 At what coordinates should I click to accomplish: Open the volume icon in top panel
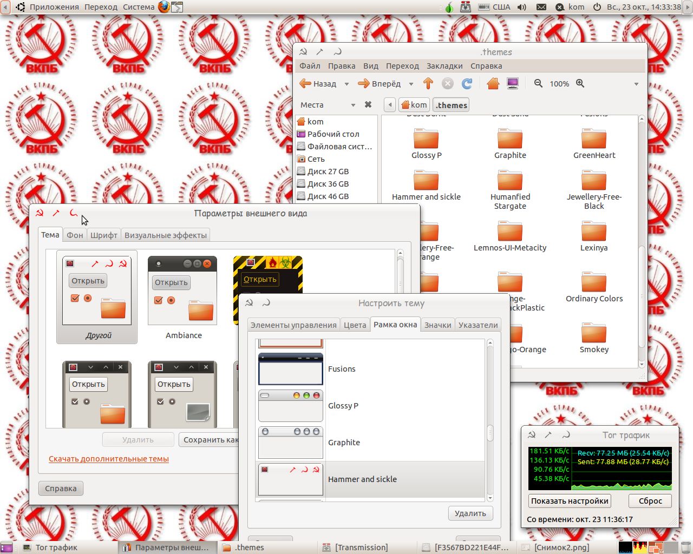(x=522, y=7)
